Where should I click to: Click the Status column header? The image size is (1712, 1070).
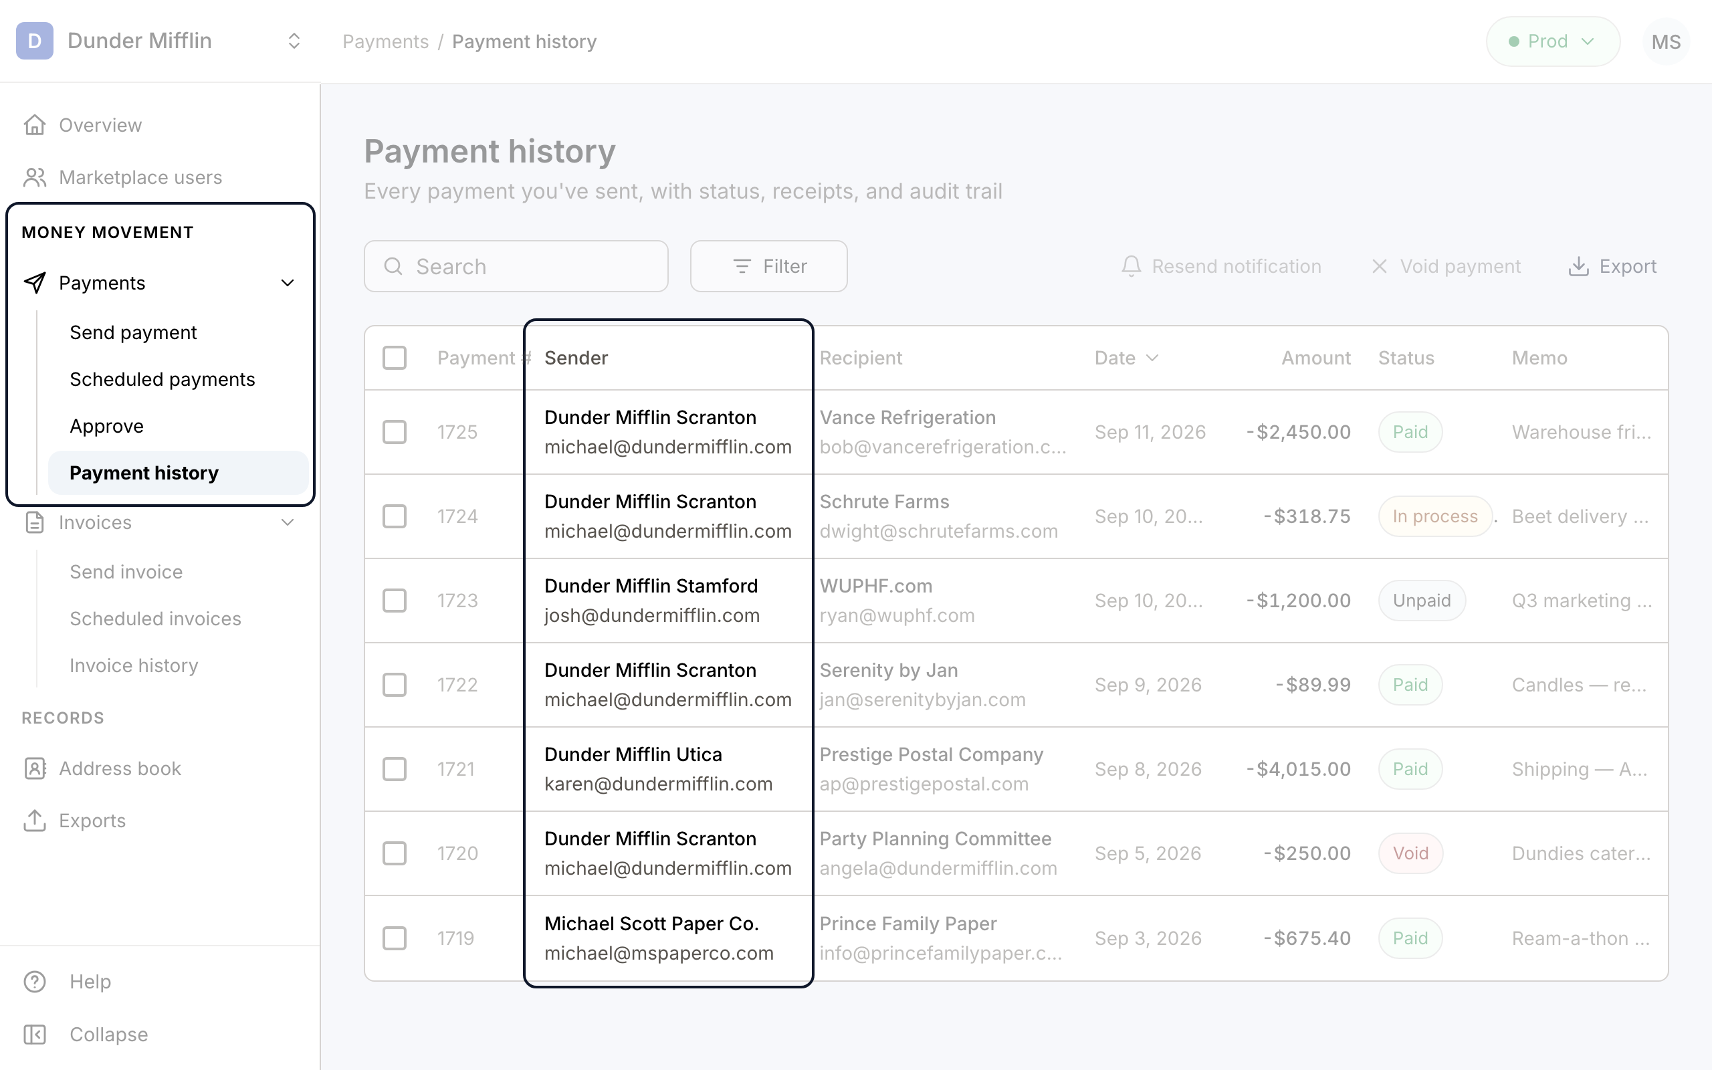point(1406,358)
